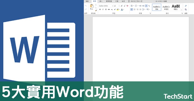Click the Tell Me lightbulb search box
The width and height of the screenshot is (194, 101).
(x=135, y=1)
